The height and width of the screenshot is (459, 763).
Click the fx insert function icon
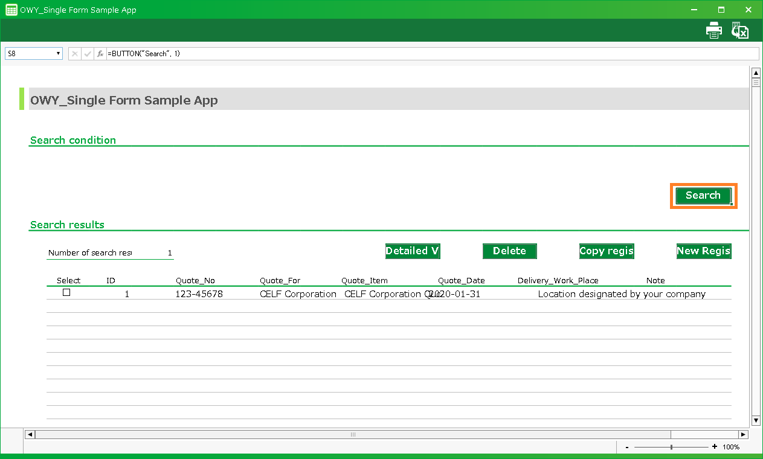click(100, 54)
